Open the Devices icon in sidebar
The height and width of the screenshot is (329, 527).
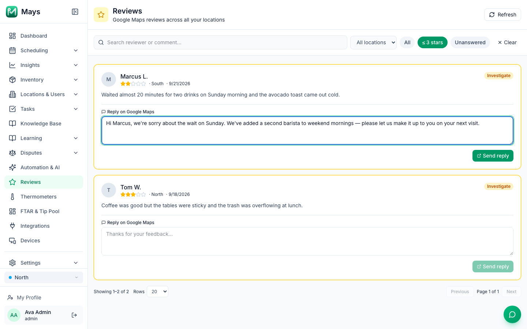tap(12, 241)
